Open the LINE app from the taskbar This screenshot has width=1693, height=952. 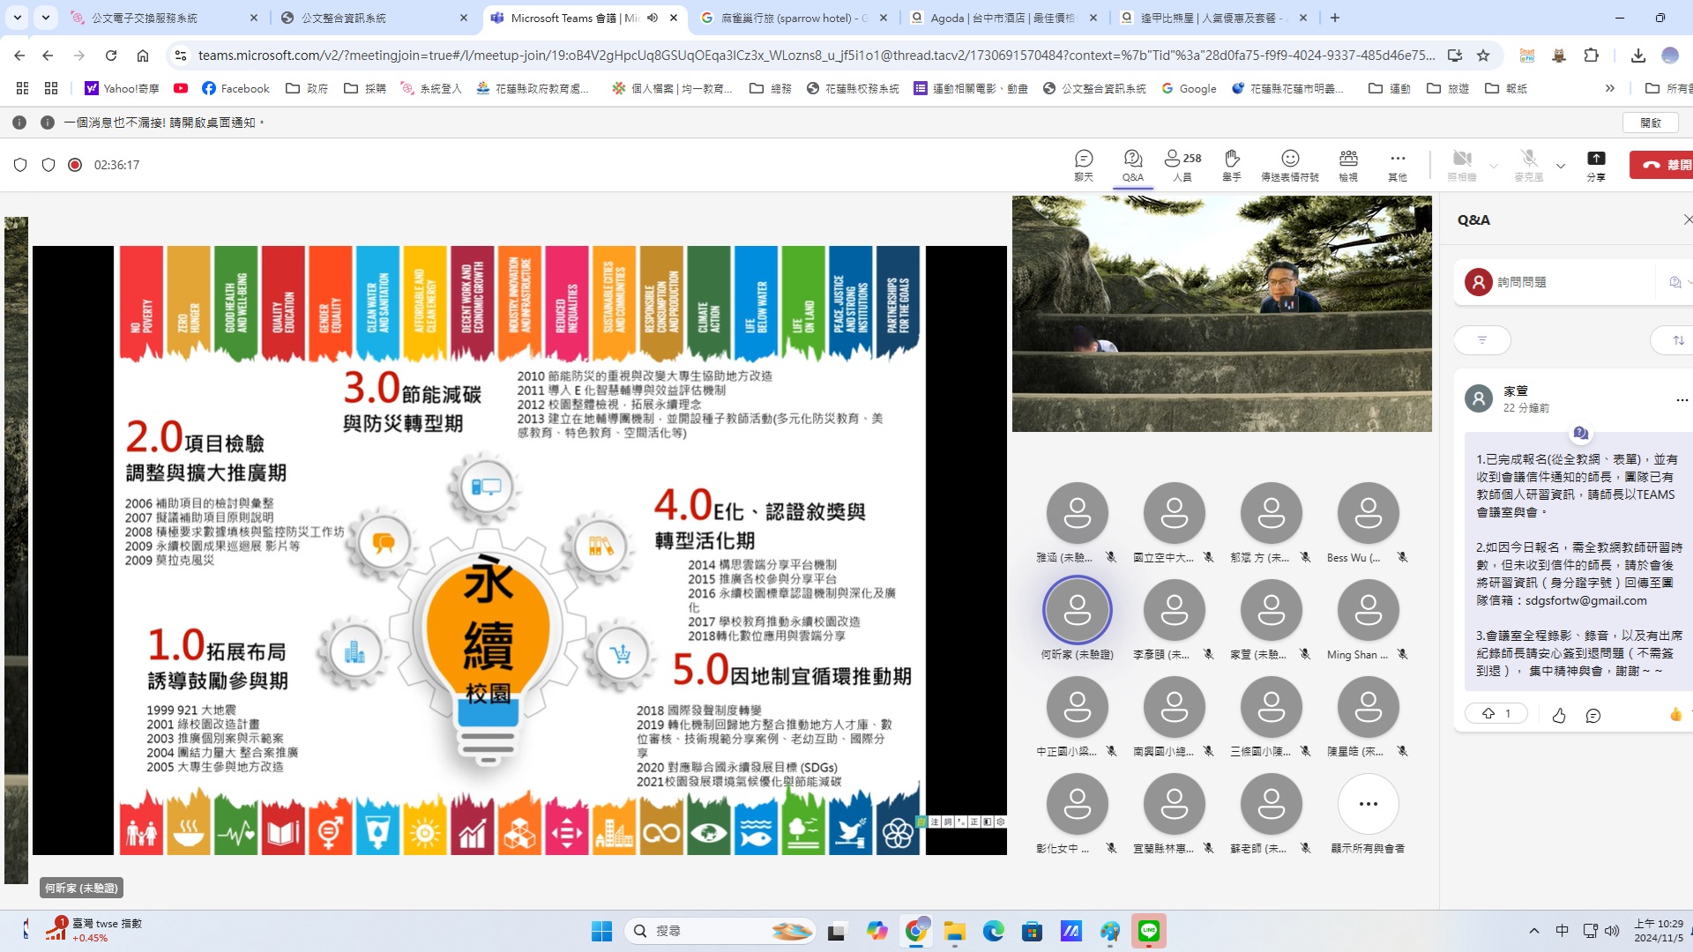[x=1148, y=931]
